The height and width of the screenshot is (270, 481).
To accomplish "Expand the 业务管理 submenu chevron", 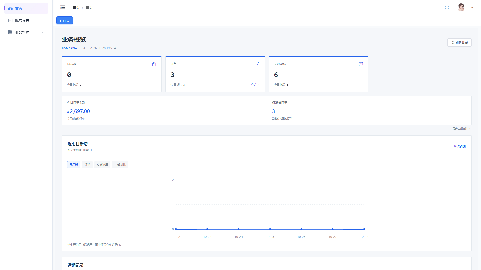I will point(42,32).
